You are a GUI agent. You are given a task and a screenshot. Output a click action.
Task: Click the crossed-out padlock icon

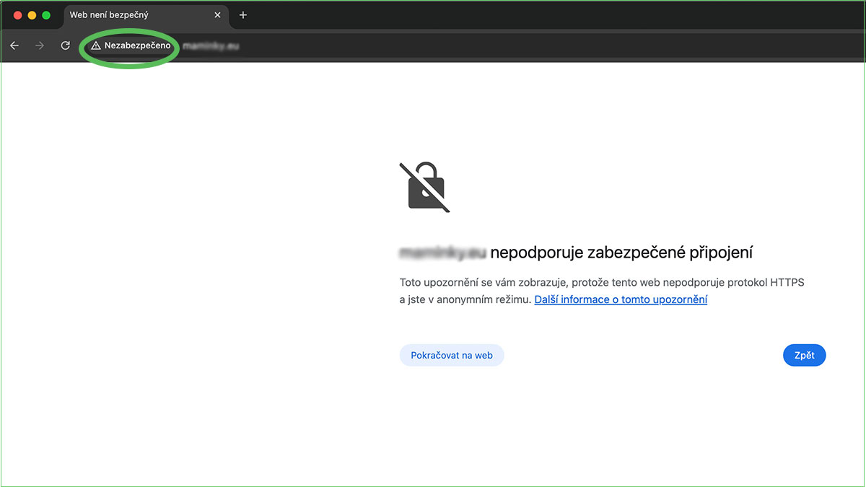[x=425, y=187]
